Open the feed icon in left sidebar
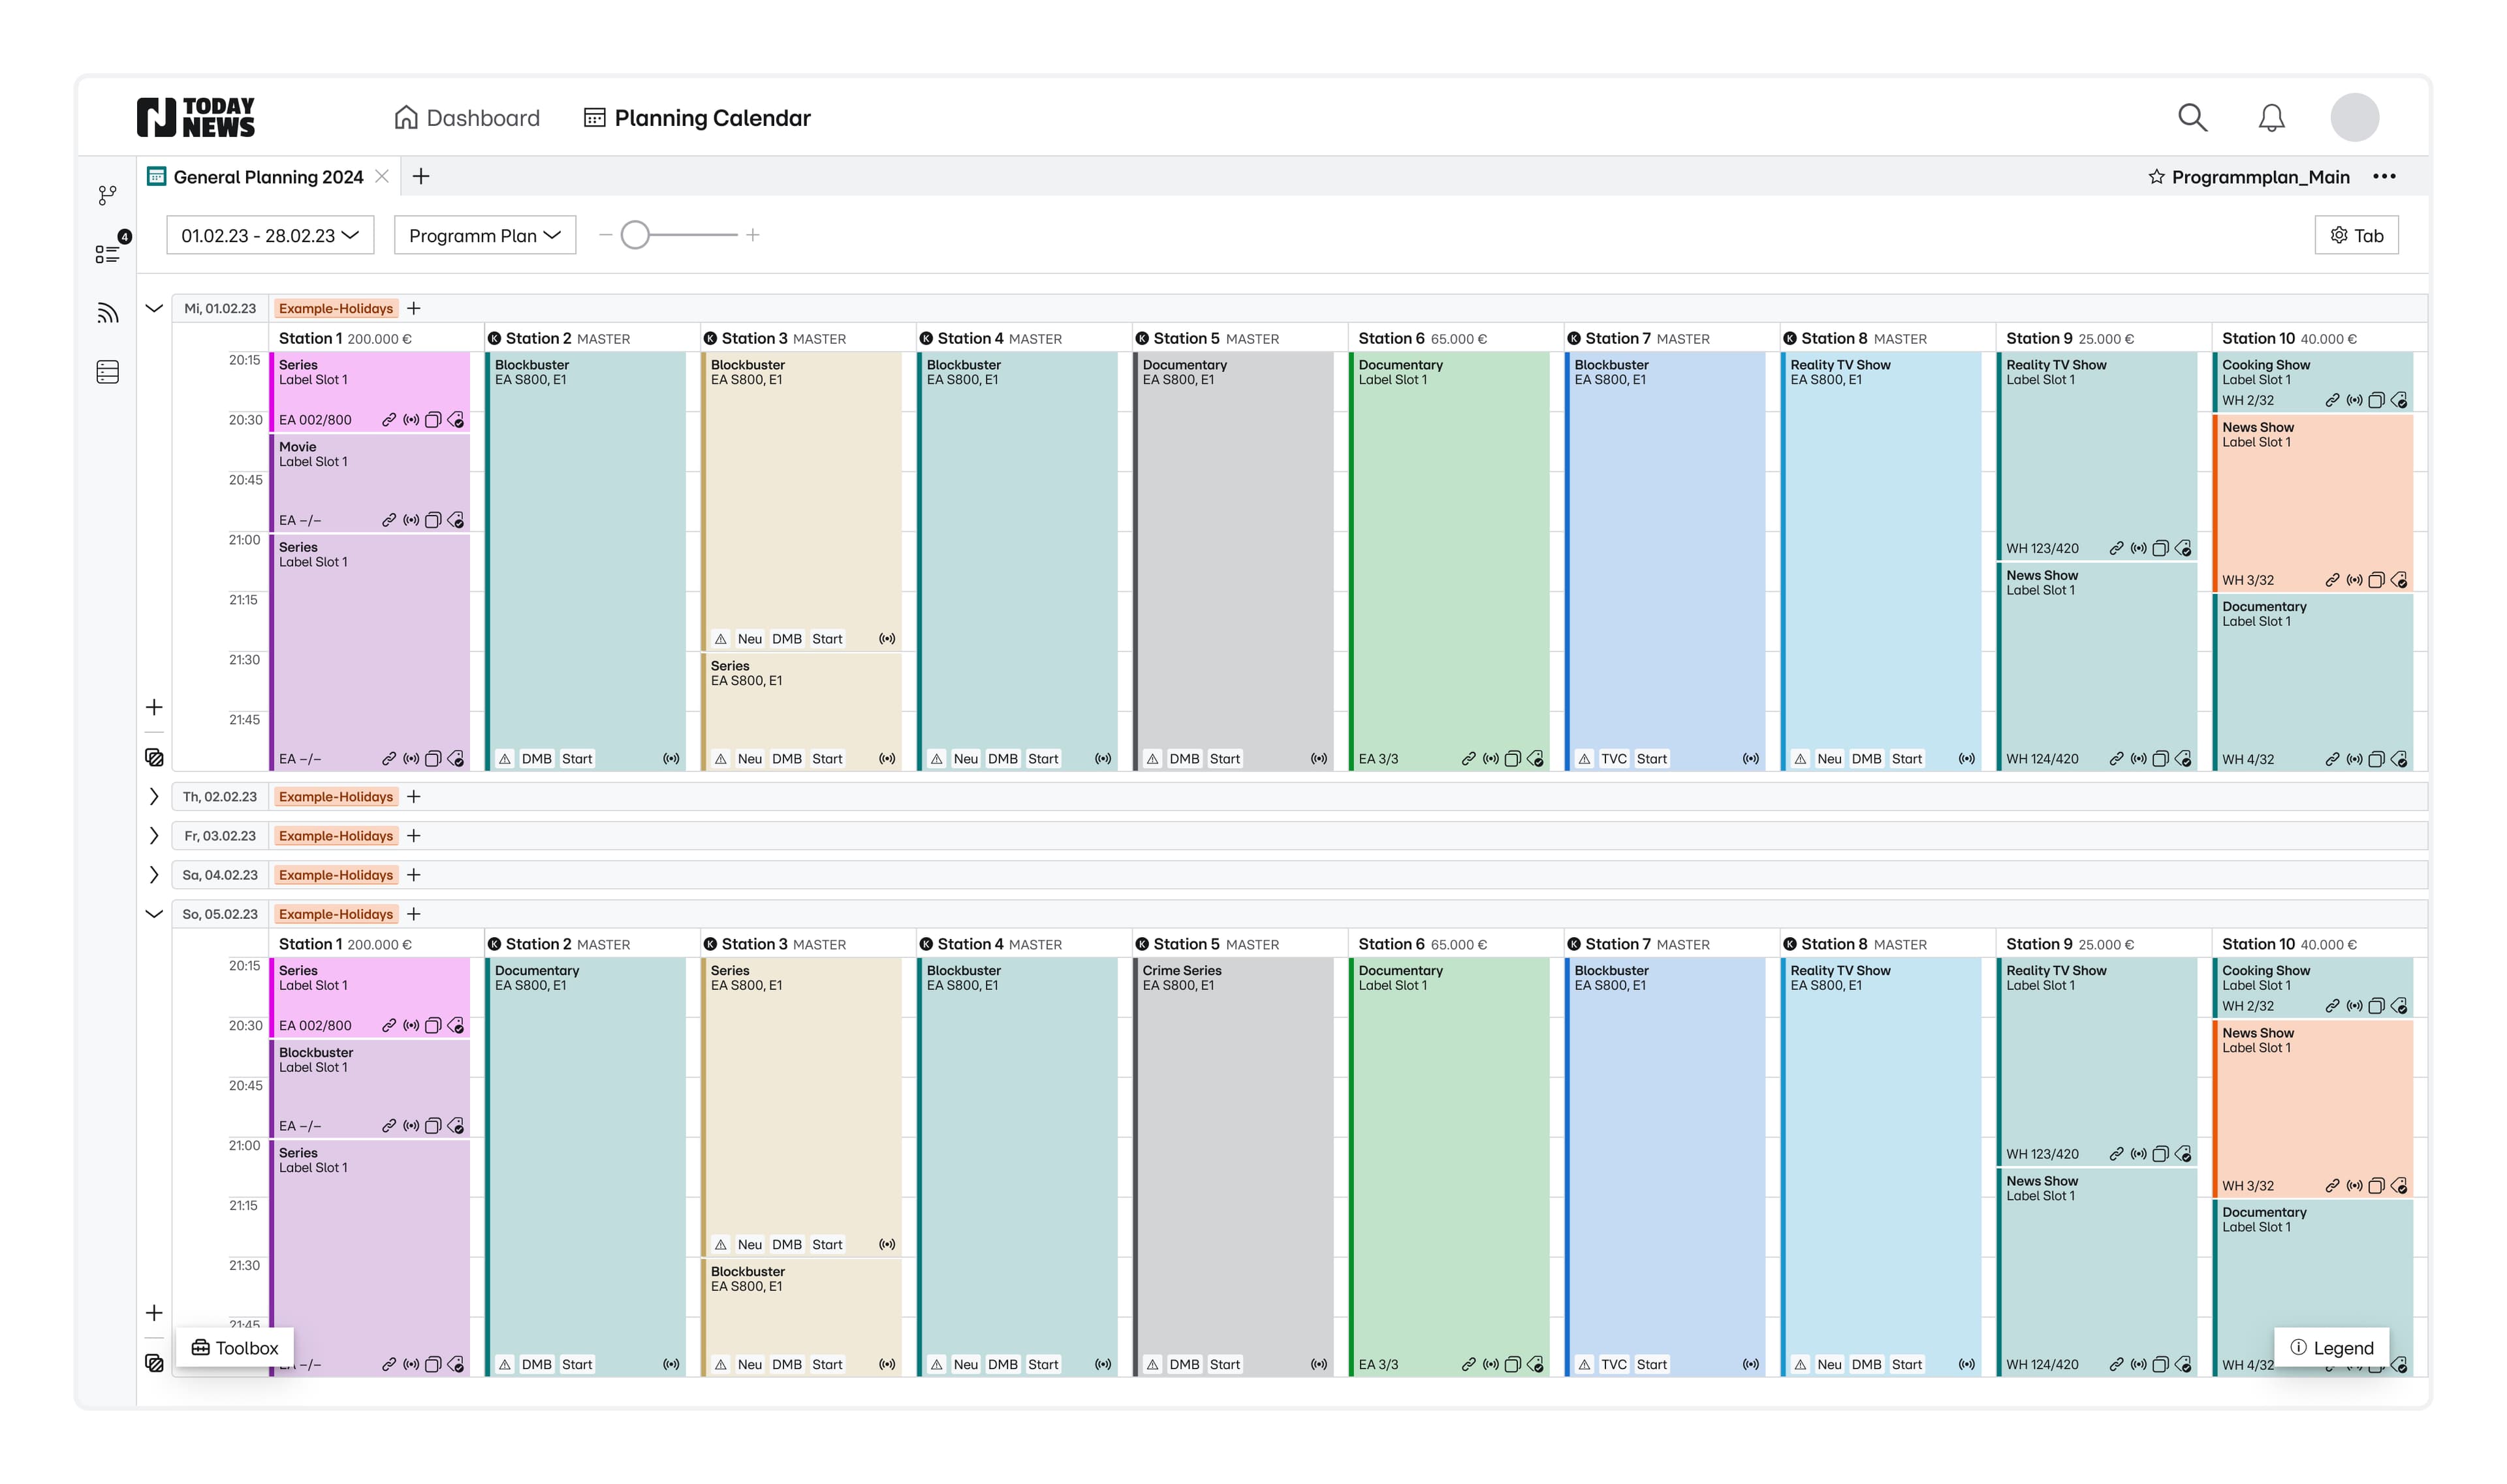The width and height of the screenshot is (2507, 1484). [108, 313]
